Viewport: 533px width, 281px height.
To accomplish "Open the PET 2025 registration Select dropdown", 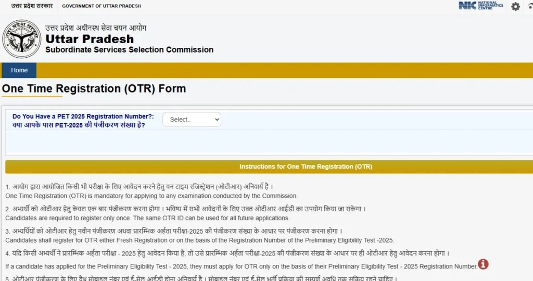I will pos(192,120).
